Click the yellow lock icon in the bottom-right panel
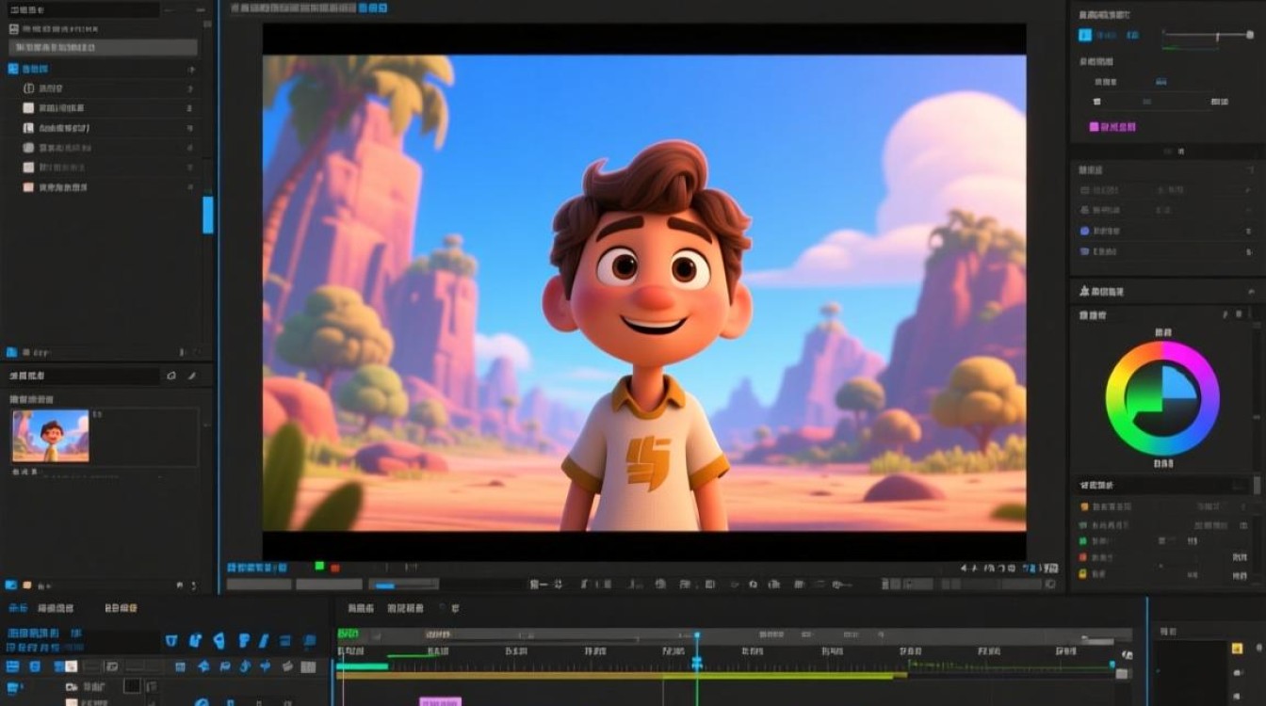 tap(1237, 648)
